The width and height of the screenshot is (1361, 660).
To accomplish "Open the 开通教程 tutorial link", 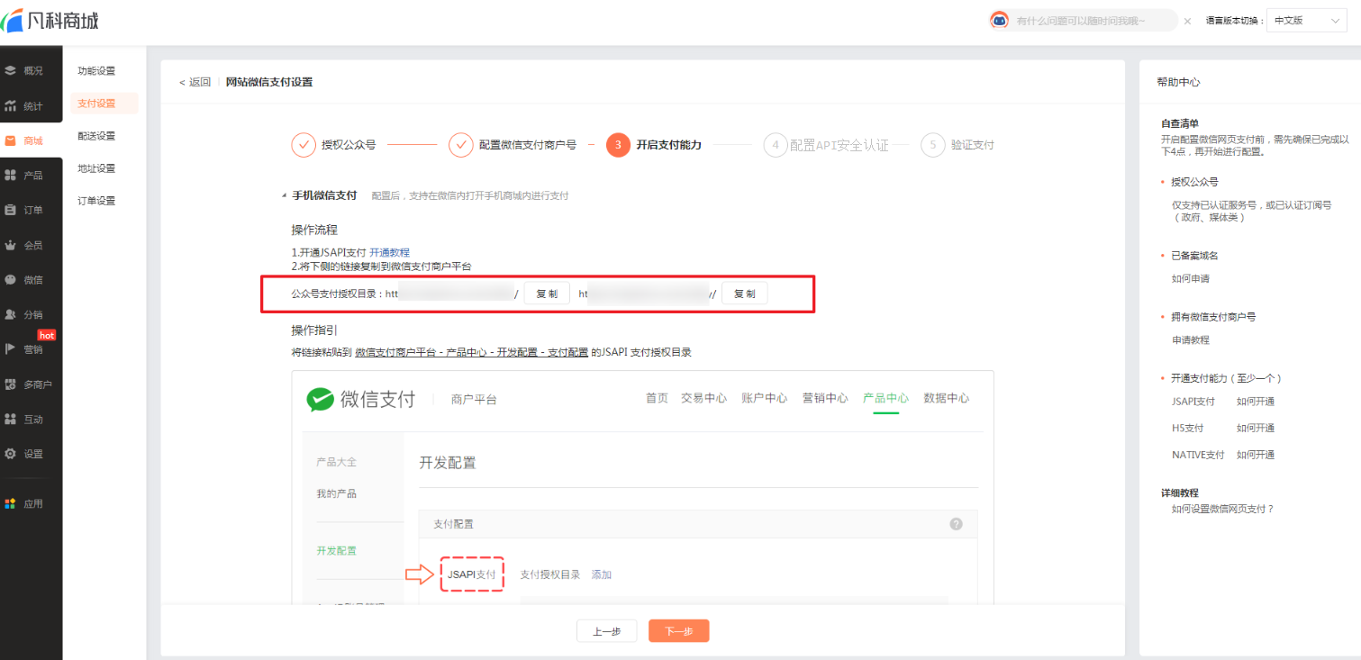I will tap(389, 252).
